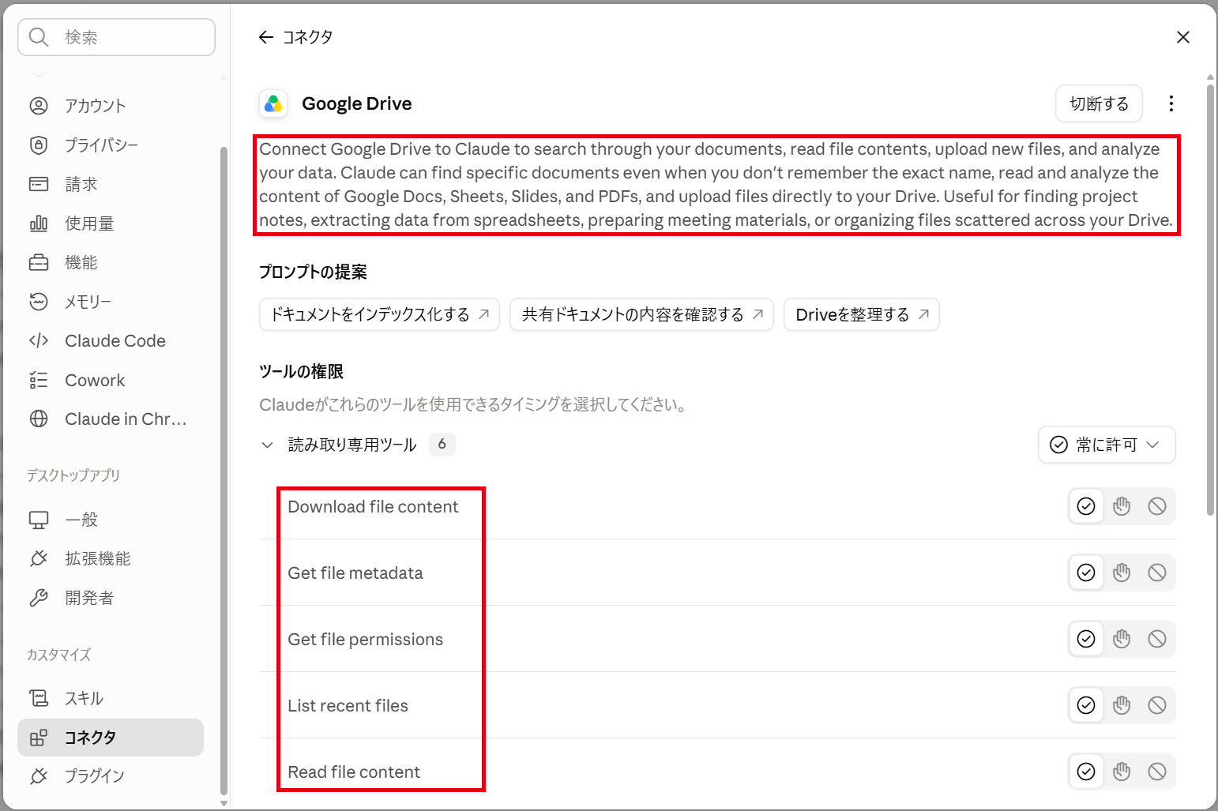Click the Google Drive logo icon
Viewport: 1218px width, 811px height.
273,103
